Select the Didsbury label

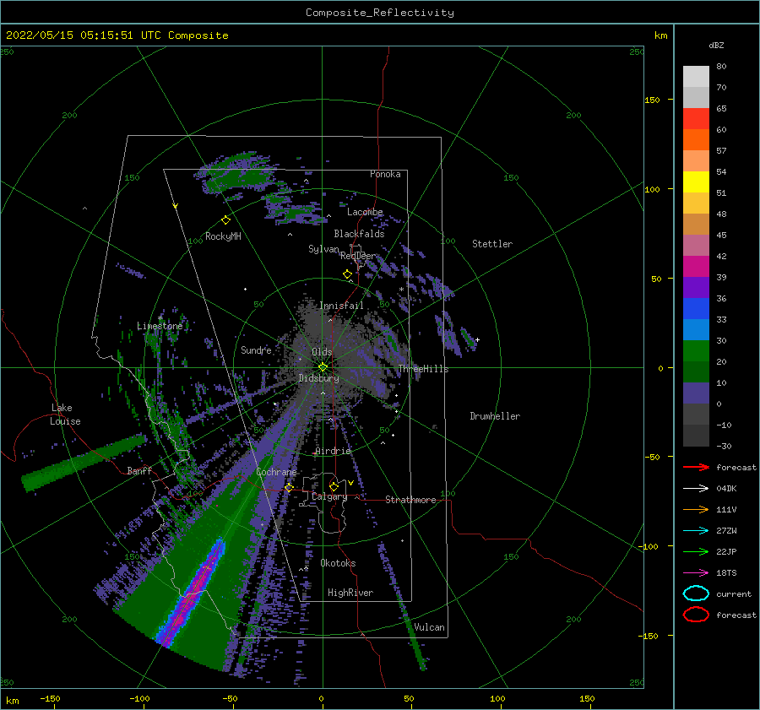click(x=319, y=378)
